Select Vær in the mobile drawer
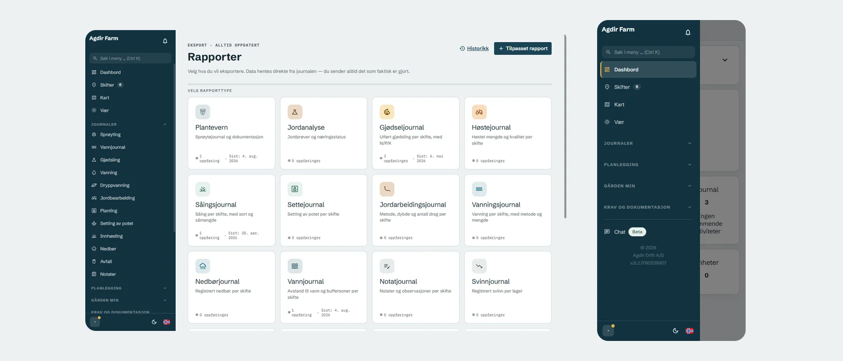This screenshot has height=361, width=843. 648,122
